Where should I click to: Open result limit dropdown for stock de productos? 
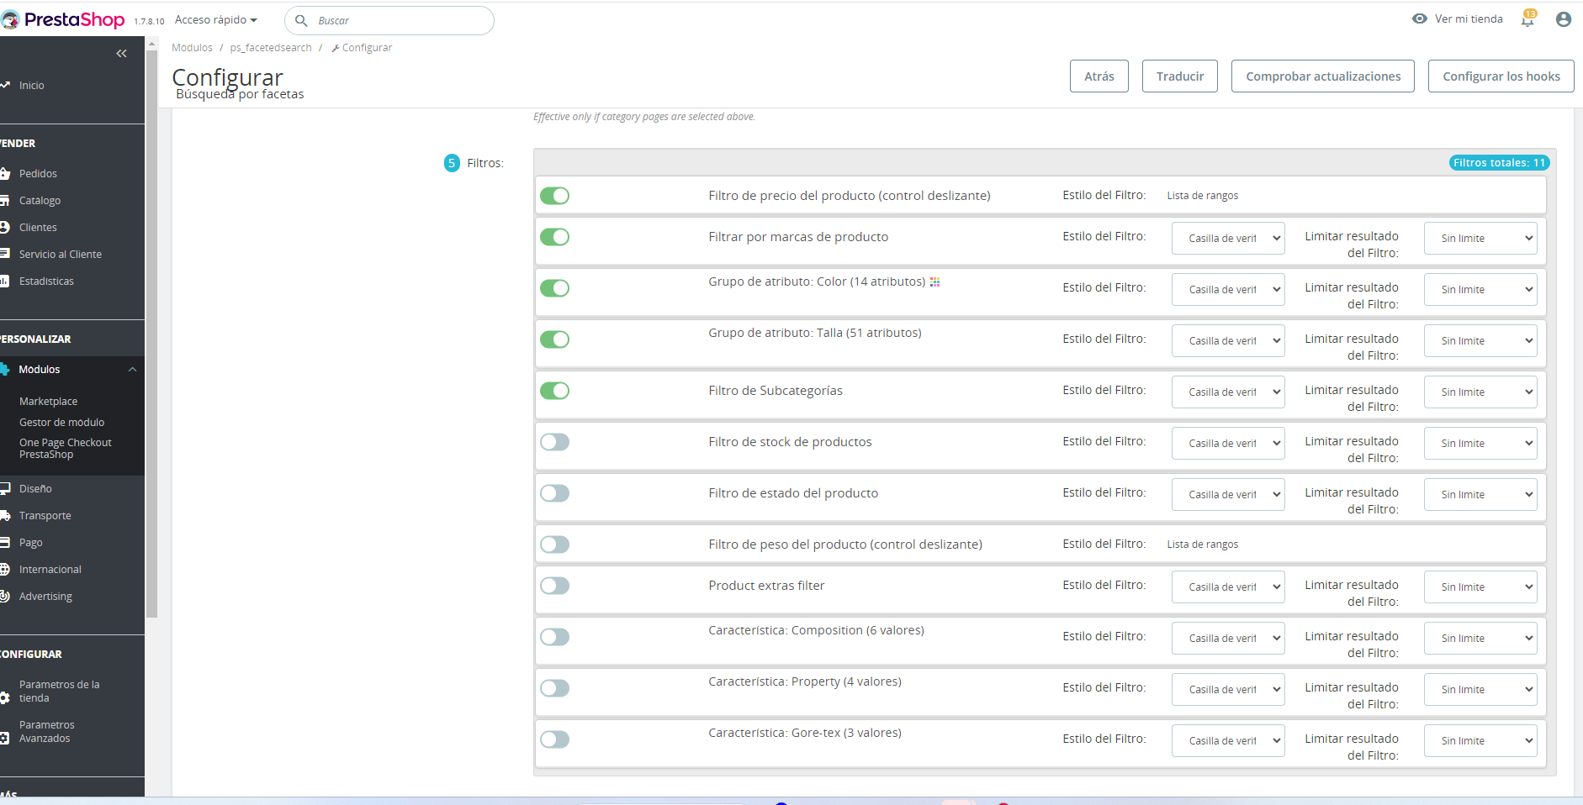point(1480,444)
